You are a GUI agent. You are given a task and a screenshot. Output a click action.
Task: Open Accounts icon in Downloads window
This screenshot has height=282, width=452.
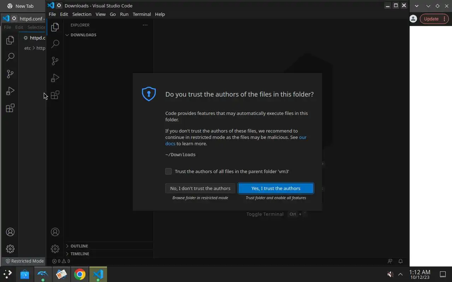55,232
